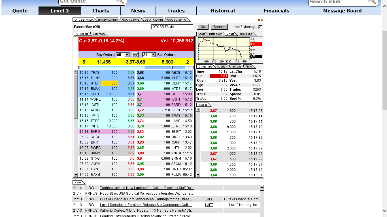The image size is (387, 217).
Task: Click the Search iHub input field
Action: [x=338, y=2]
